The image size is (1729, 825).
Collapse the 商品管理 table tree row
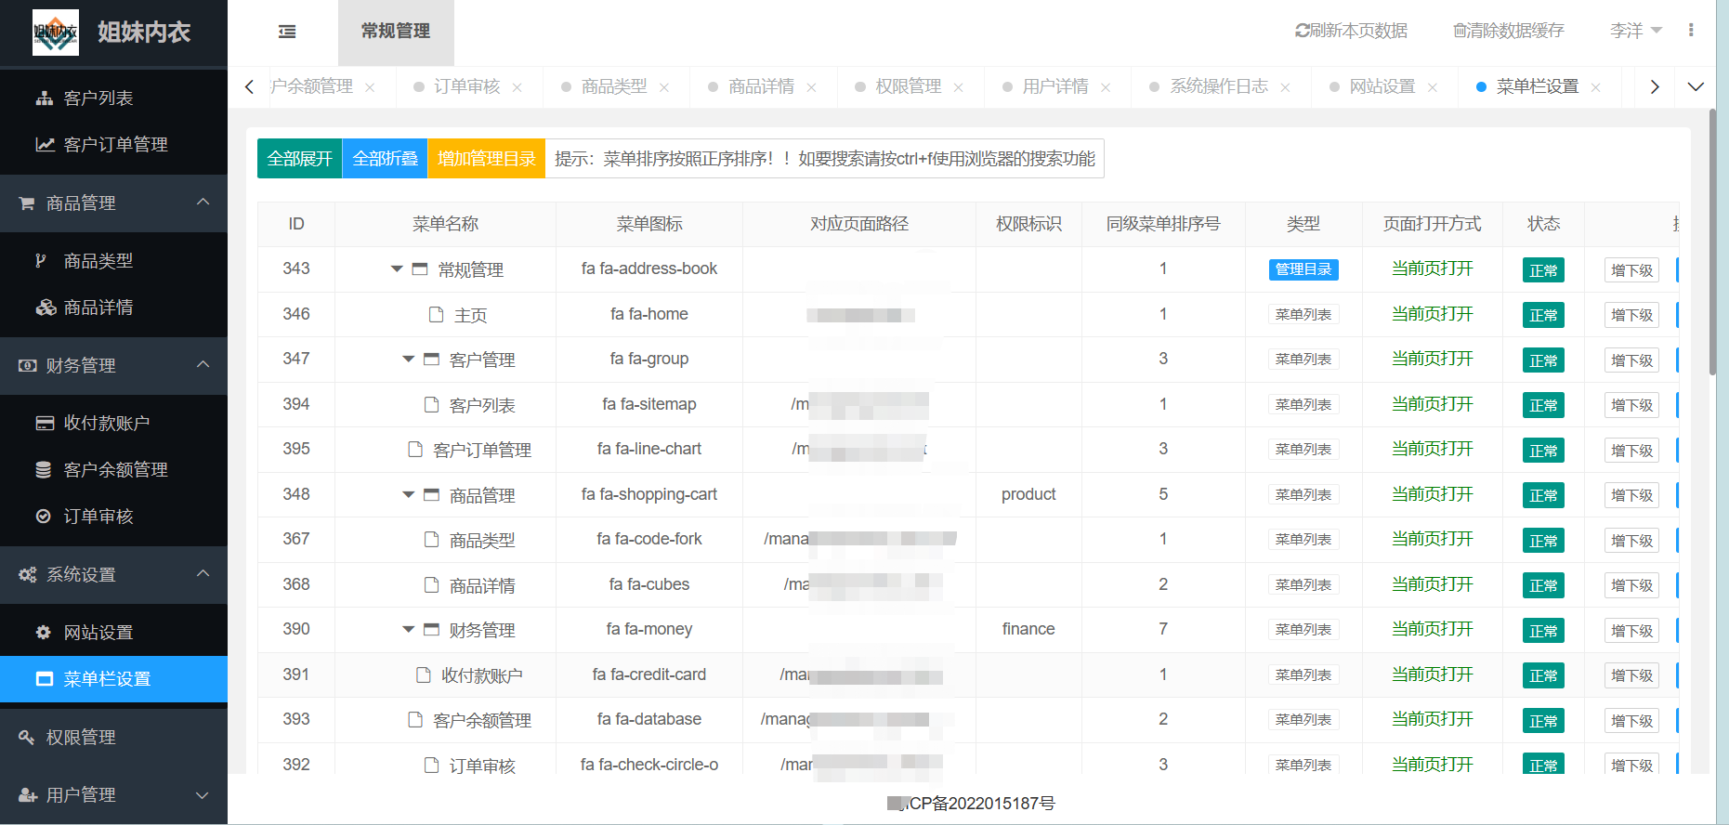click(x=408, y=495)
